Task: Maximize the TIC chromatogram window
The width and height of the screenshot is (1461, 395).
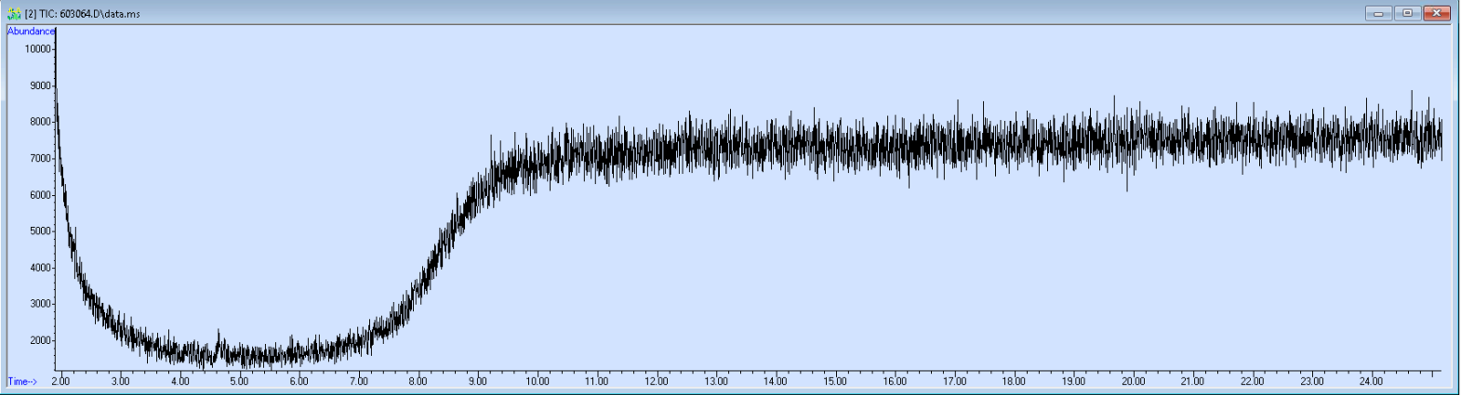Action: pyautogui.click(x=1407, y=13)
